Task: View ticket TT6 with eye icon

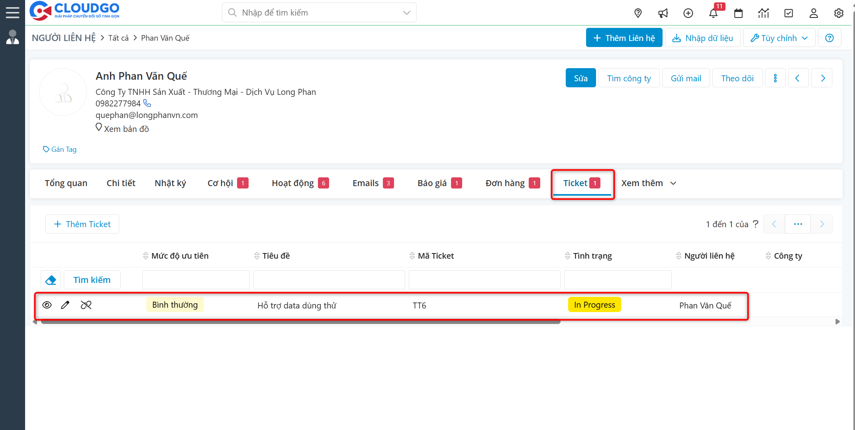Action: pos(47,305)
